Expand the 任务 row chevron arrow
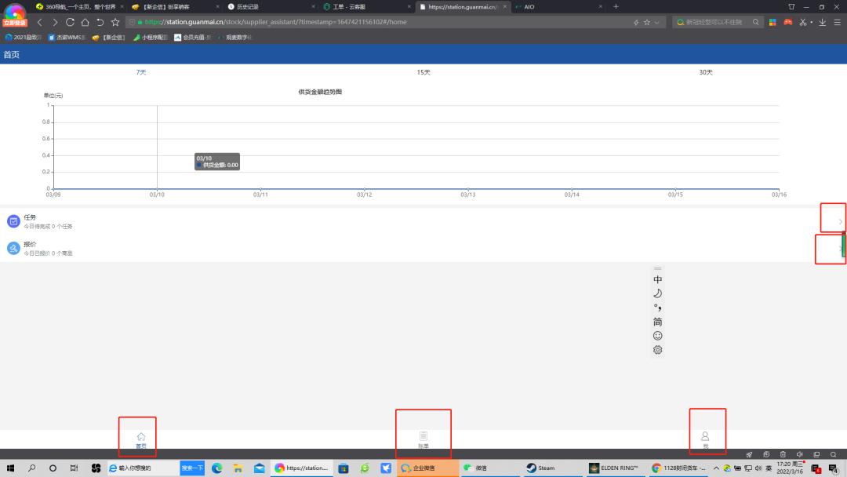This screenshot has height=477, width=847. click(840, 221)
